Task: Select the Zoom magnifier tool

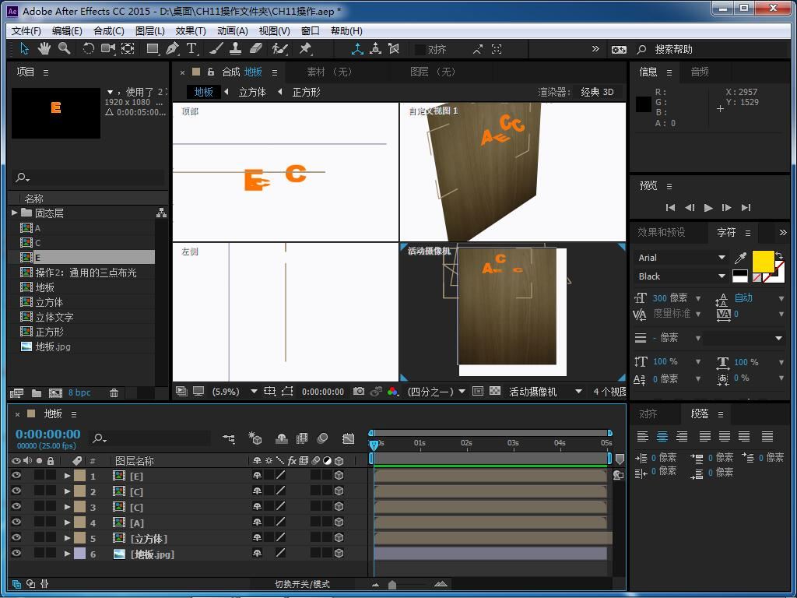Action: (64, 48)
